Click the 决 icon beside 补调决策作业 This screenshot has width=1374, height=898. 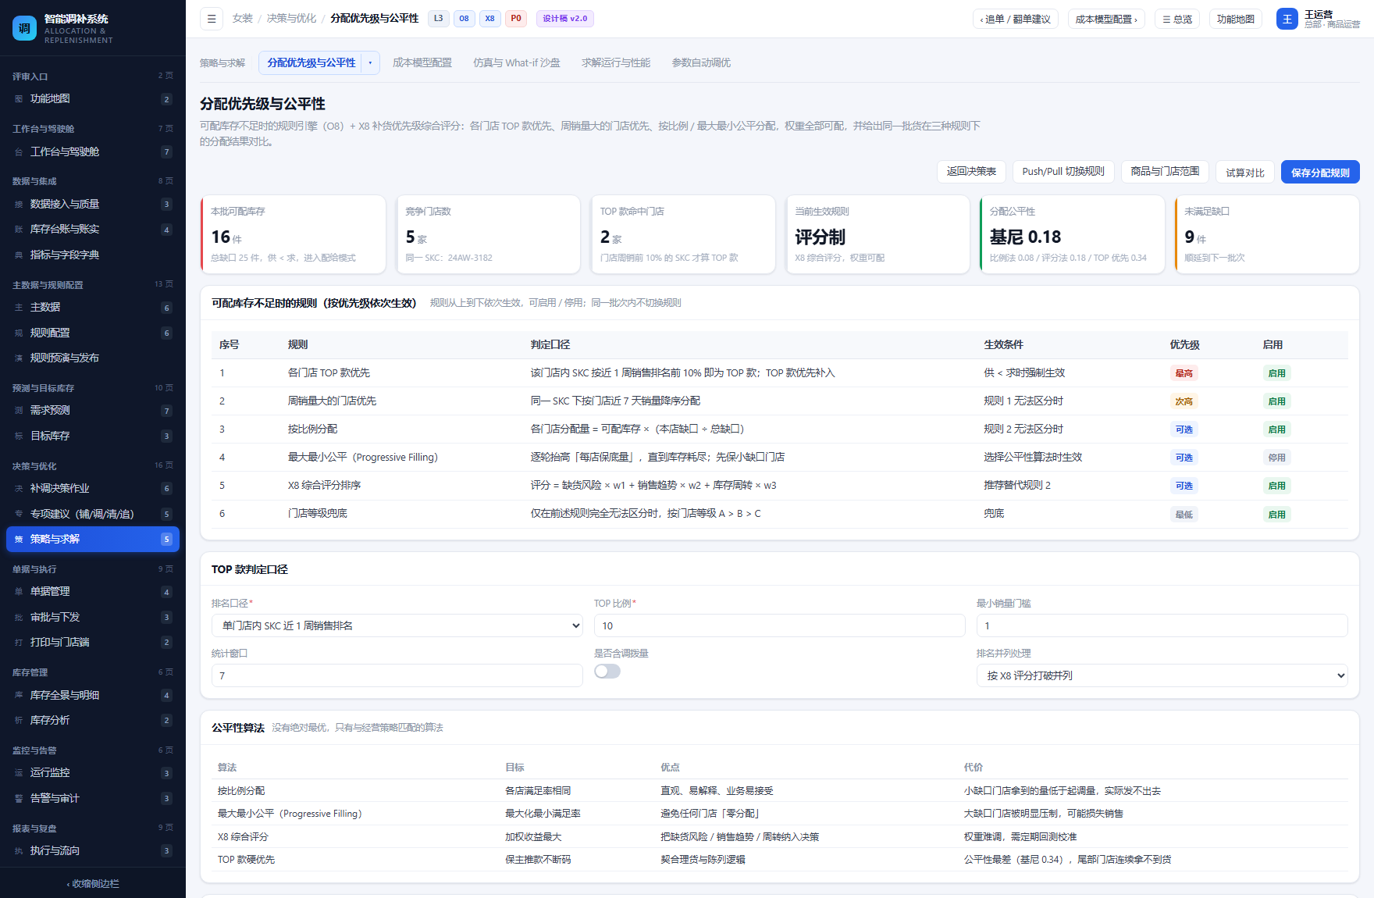19,489
